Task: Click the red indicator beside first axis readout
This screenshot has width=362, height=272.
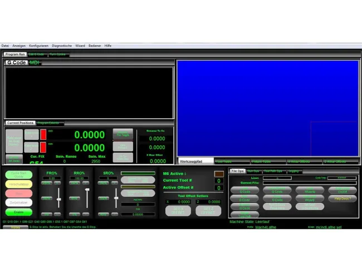Action: [43, 134]
